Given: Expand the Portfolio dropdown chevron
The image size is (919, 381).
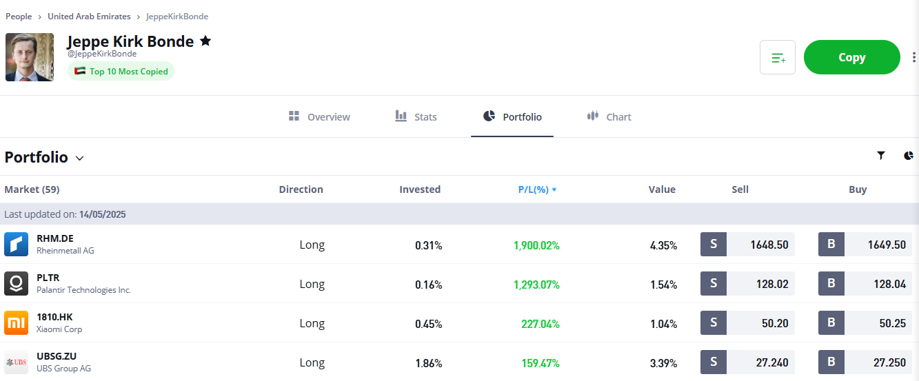Looking at the screenshot, I should pos(79,158).
